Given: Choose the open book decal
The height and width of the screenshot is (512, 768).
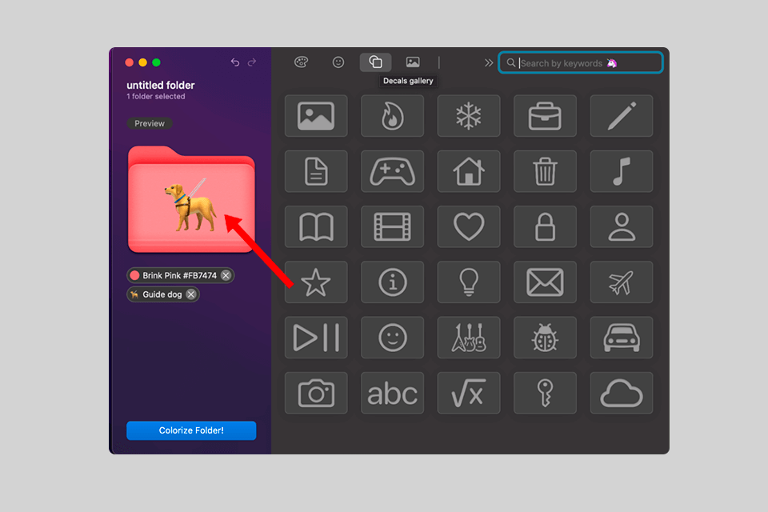Looking at the screenshot, I should coord(316,226).
